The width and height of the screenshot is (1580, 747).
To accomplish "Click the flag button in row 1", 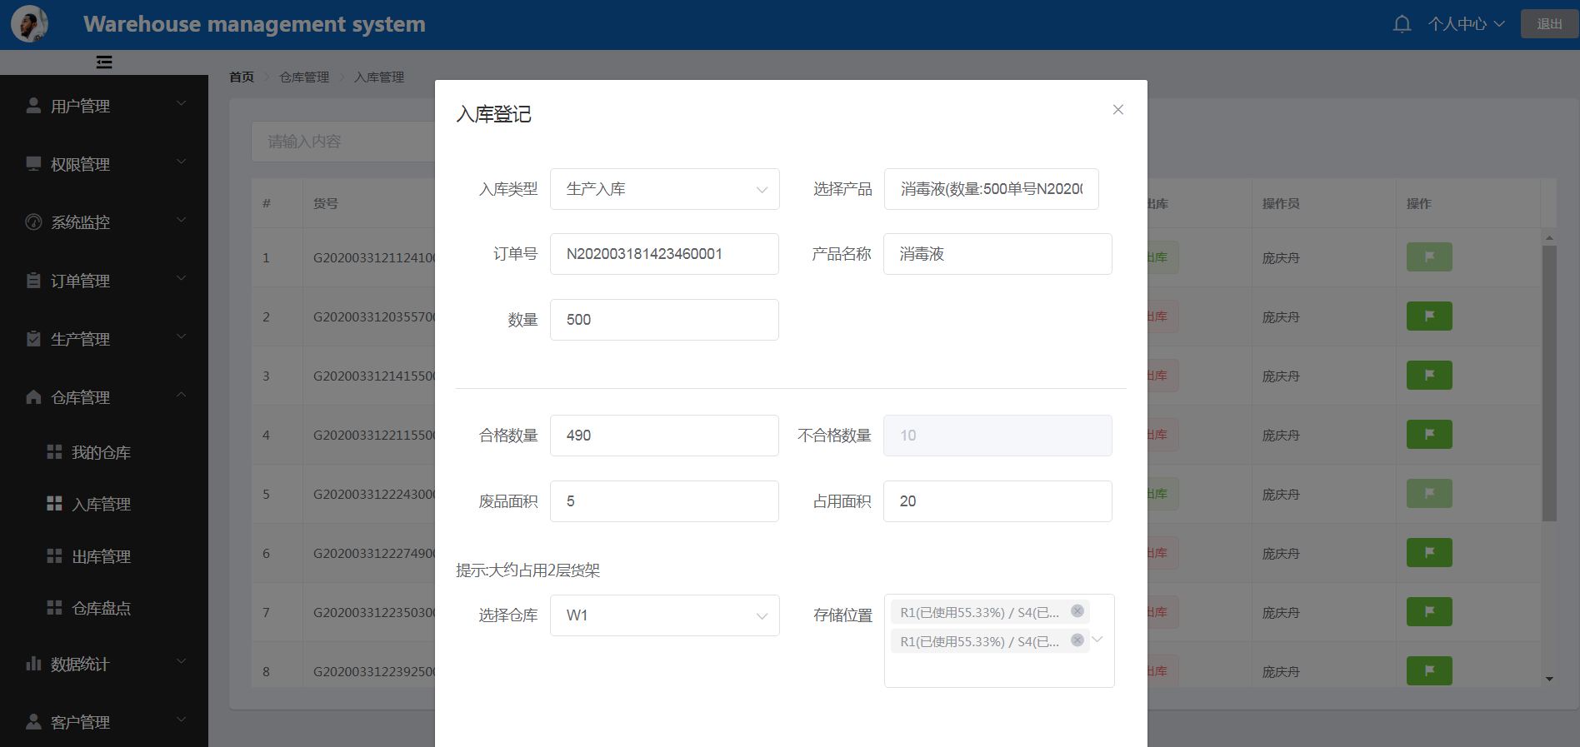I will point(1429,256).
